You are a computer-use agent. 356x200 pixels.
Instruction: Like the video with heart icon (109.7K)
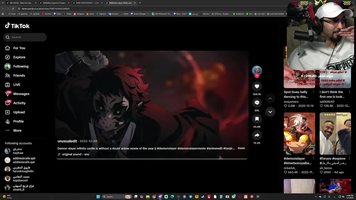tap(257, 86)
